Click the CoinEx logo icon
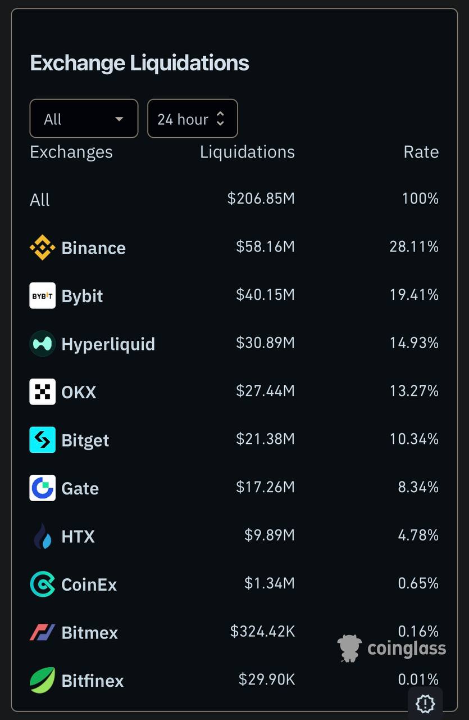 (x=42, y=584)
